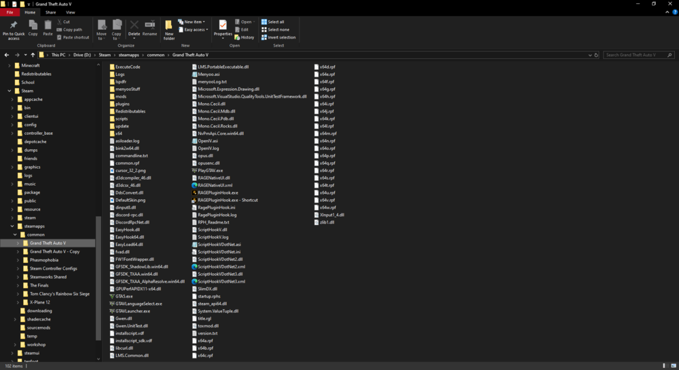Select the ScriptHookVDotNet2.xml file icon

click(x=194, y=267)
